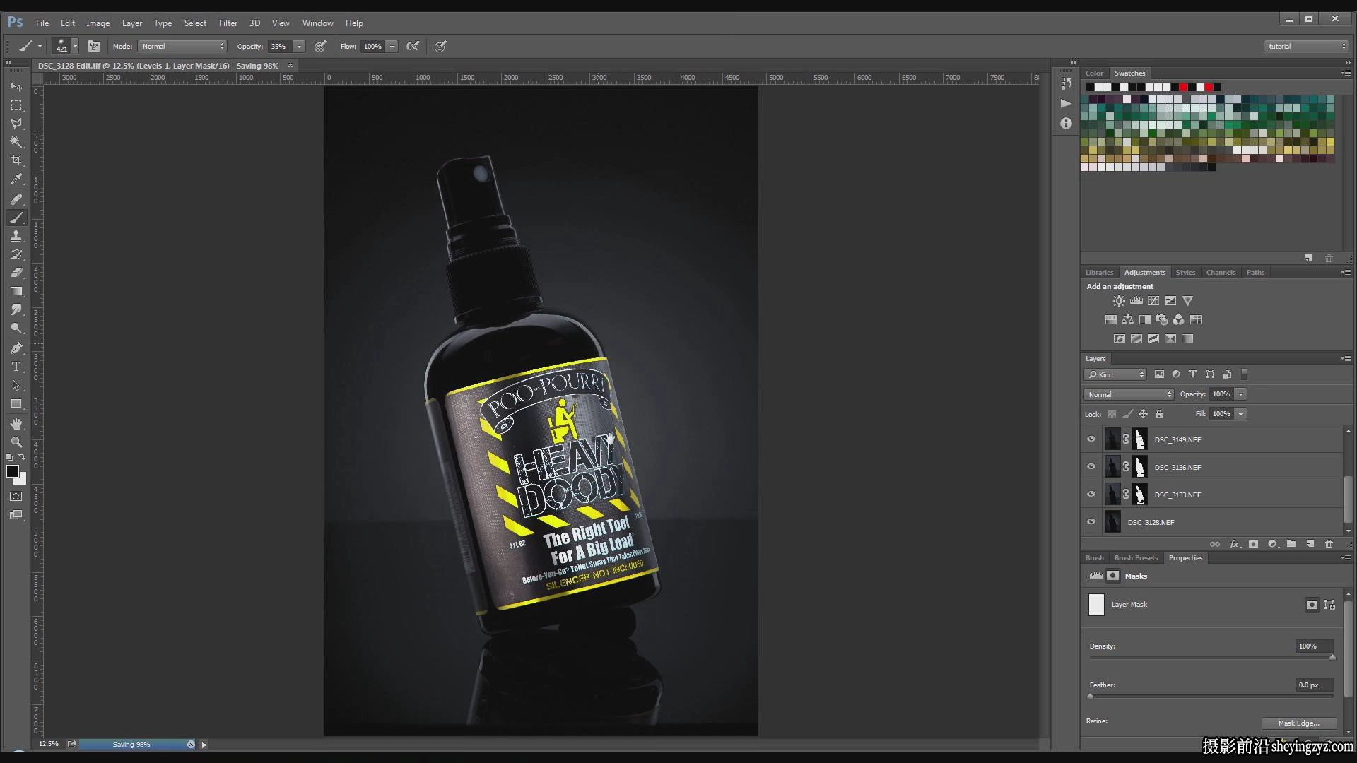Viewport: 1357px width, 763px height.
Task: Hide the DSC_3136.NEF layer
Action: click(x=1091, y=467)
